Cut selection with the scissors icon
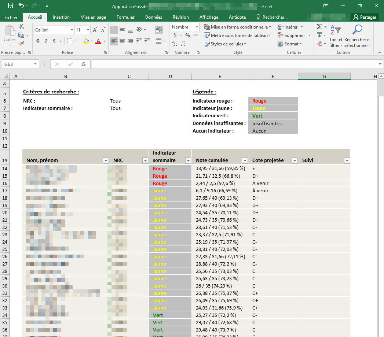The image size is (384, 337). 21,27
